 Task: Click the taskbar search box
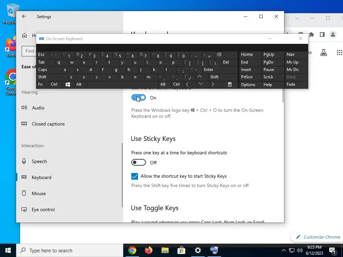coord(70,250)
